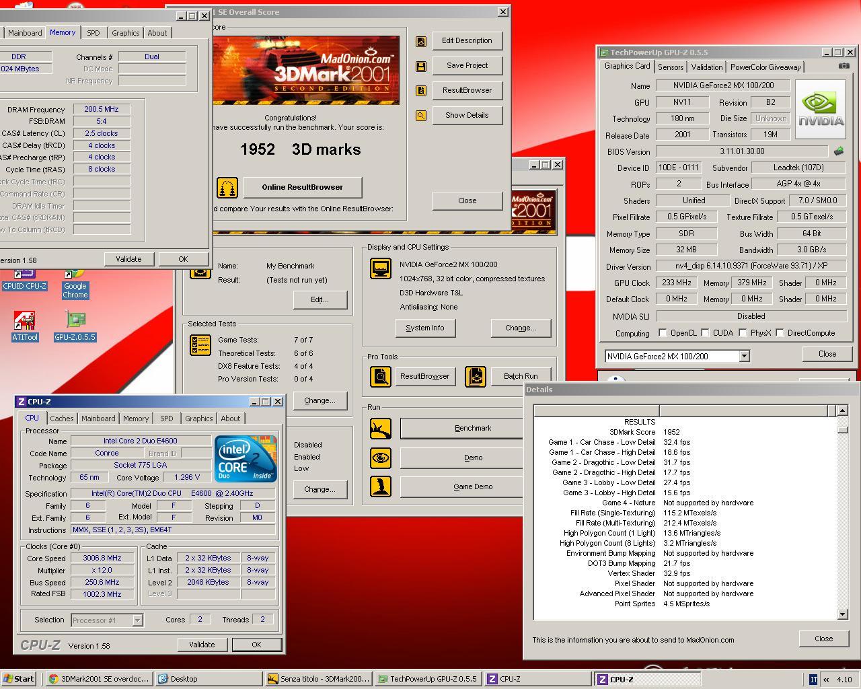The height and width of the screenshot is (689, 861).
Task: Click the GPU Clock 233 MHz field
Action: pos(677,283)
